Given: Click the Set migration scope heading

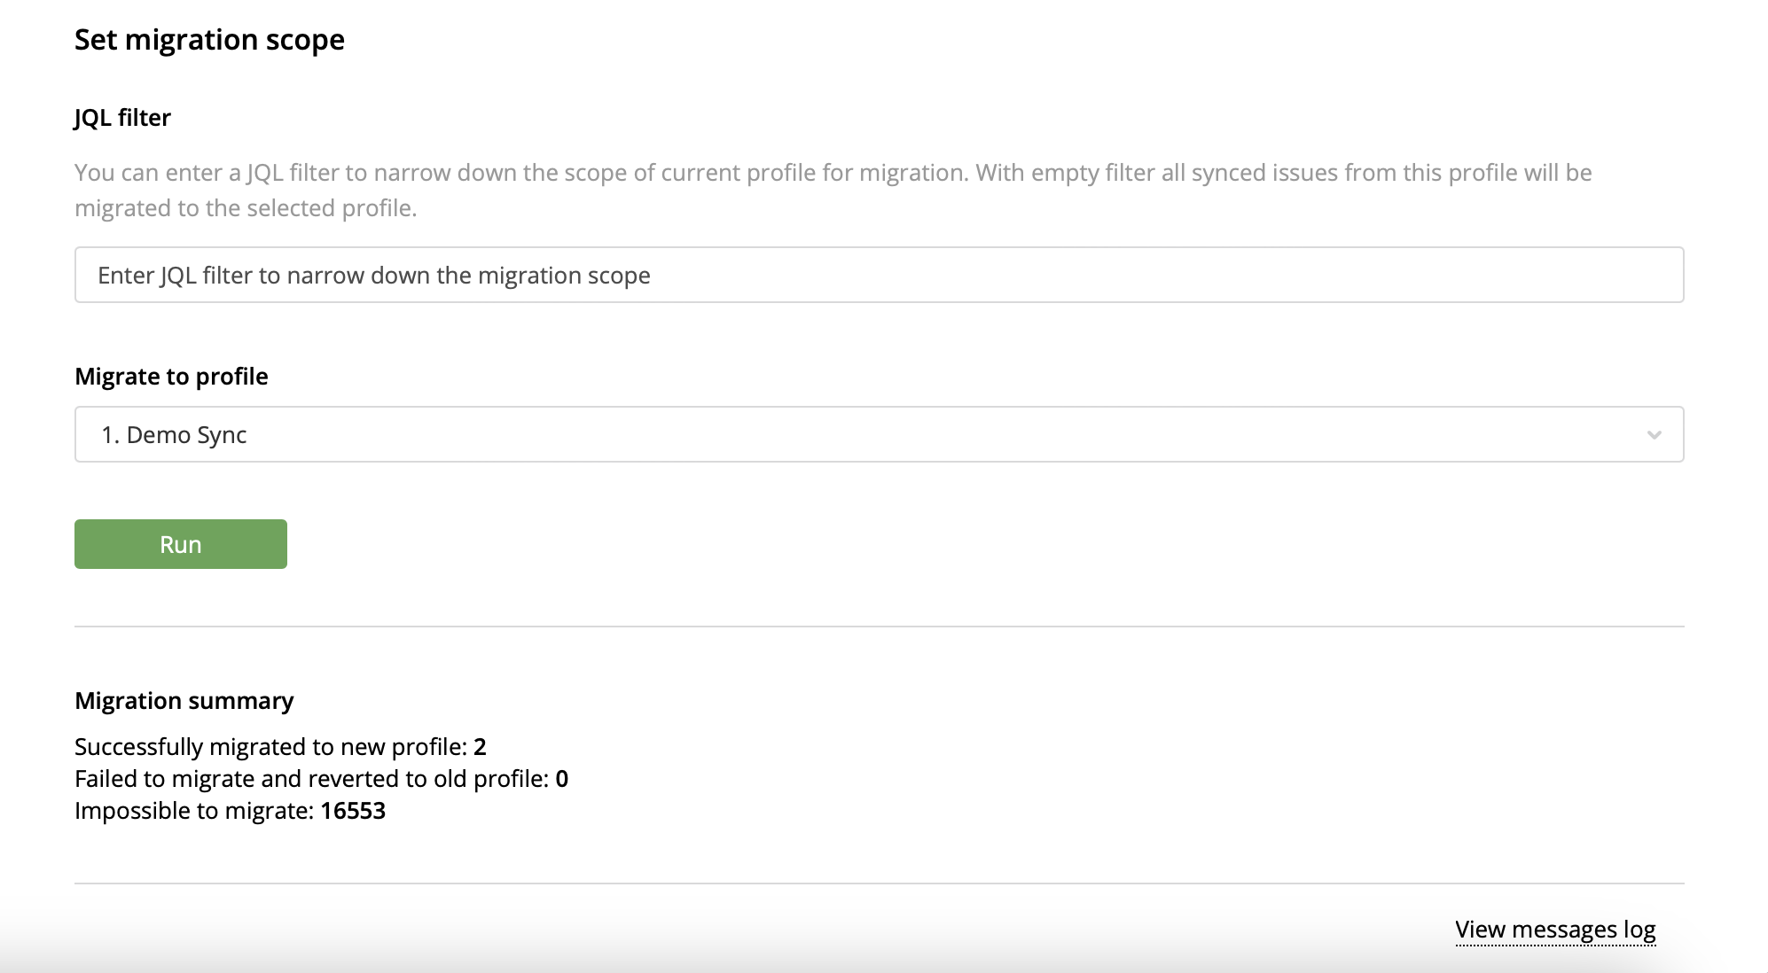Looking at the screenshot, I should [209, 40].
